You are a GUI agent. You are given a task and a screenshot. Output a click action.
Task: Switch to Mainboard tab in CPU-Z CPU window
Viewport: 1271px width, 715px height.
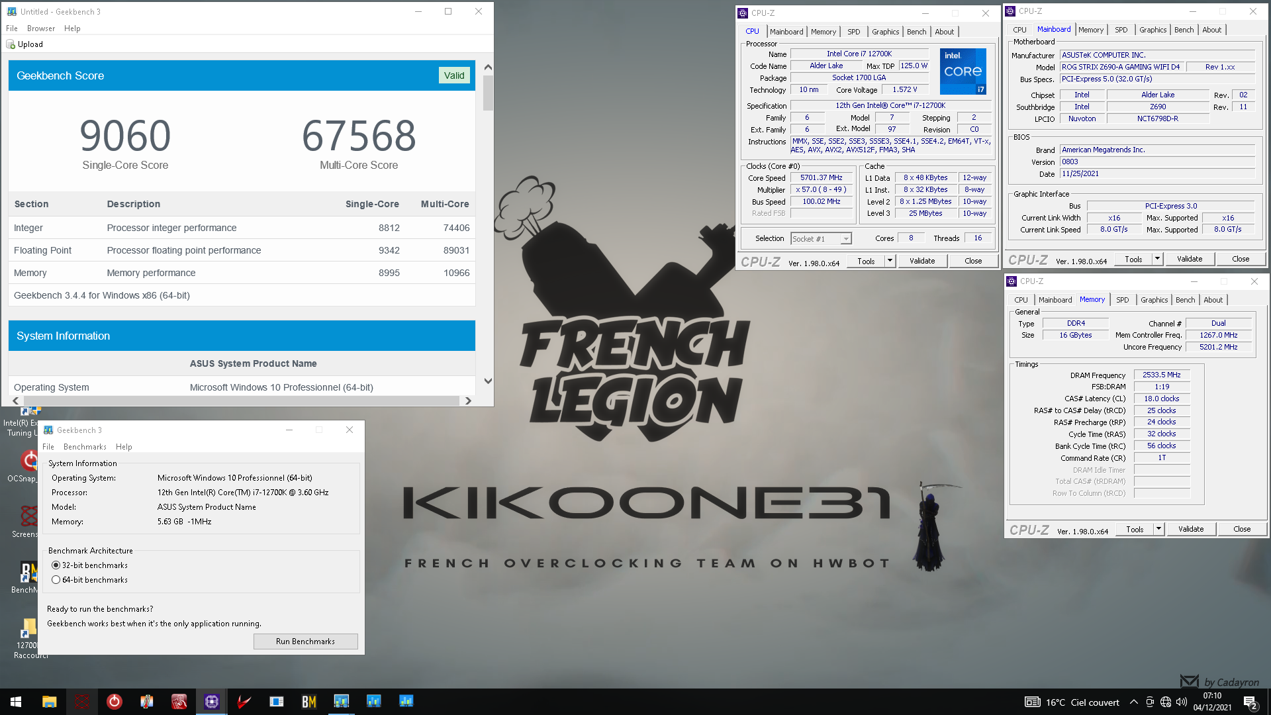pos(786,32)
